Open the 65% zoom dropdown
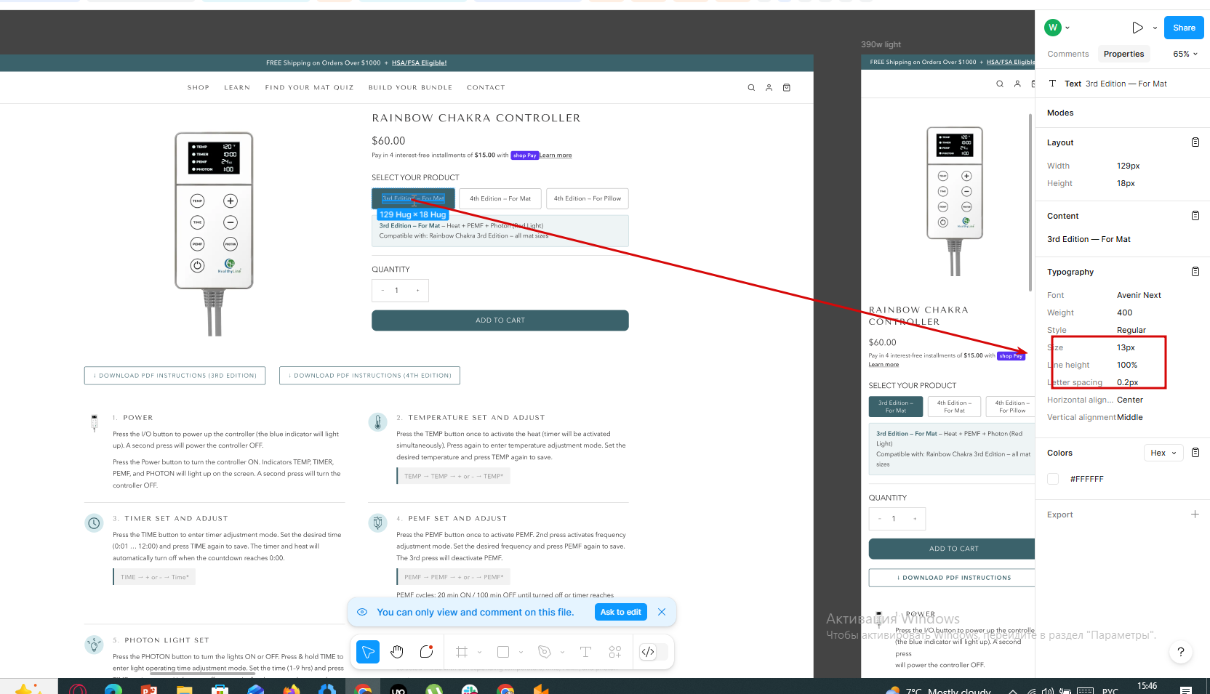This screenshot has width=1210, height=694. tap(1185, 54)
